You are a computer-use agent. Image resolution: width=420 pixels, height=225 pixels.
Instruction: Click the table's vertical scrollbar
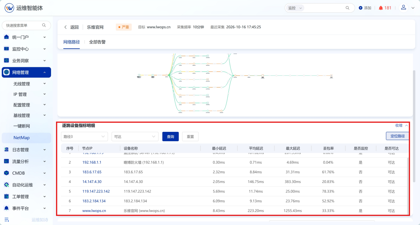tap(408, 186)
